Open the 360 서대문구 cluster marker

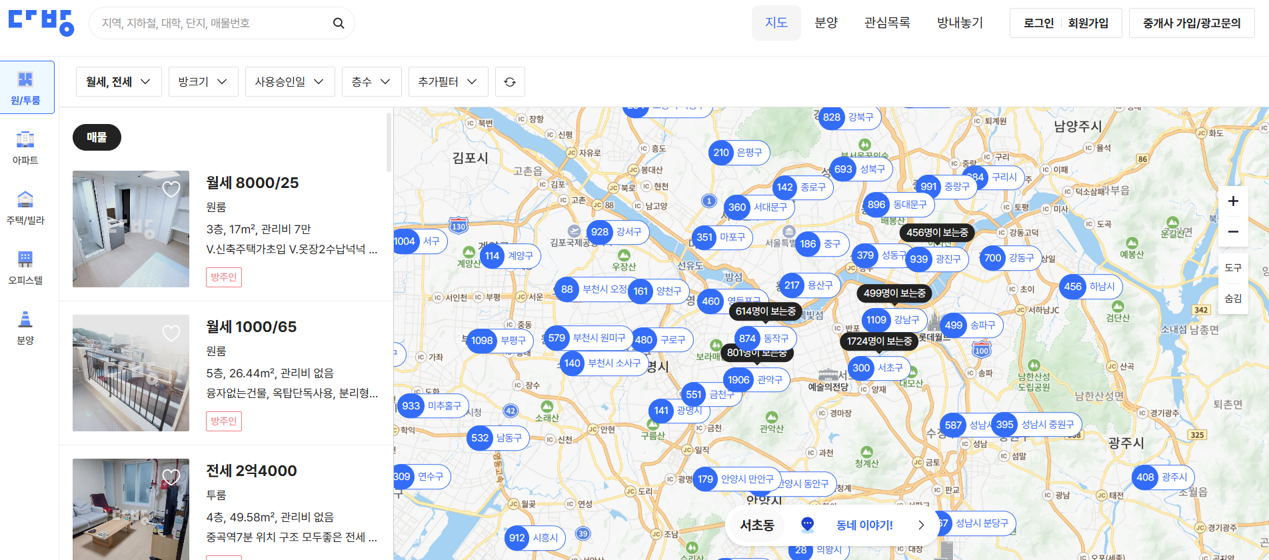click(x=758, y=207)
